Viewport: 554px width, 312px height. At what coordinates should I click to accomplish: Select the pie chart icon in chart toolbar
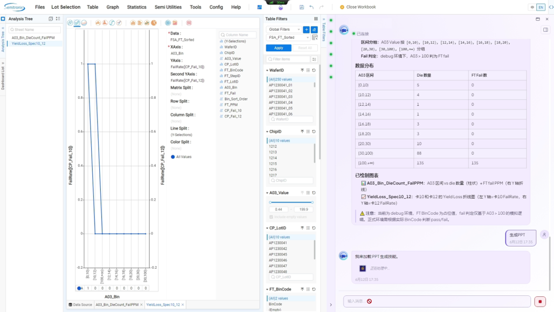(154, 23)
